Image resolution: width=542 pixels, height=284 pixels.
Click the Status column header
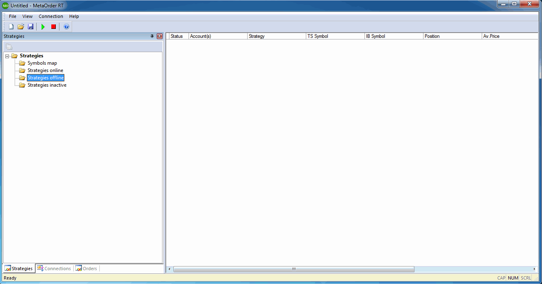pyautogui.click(x=179, y=36)
